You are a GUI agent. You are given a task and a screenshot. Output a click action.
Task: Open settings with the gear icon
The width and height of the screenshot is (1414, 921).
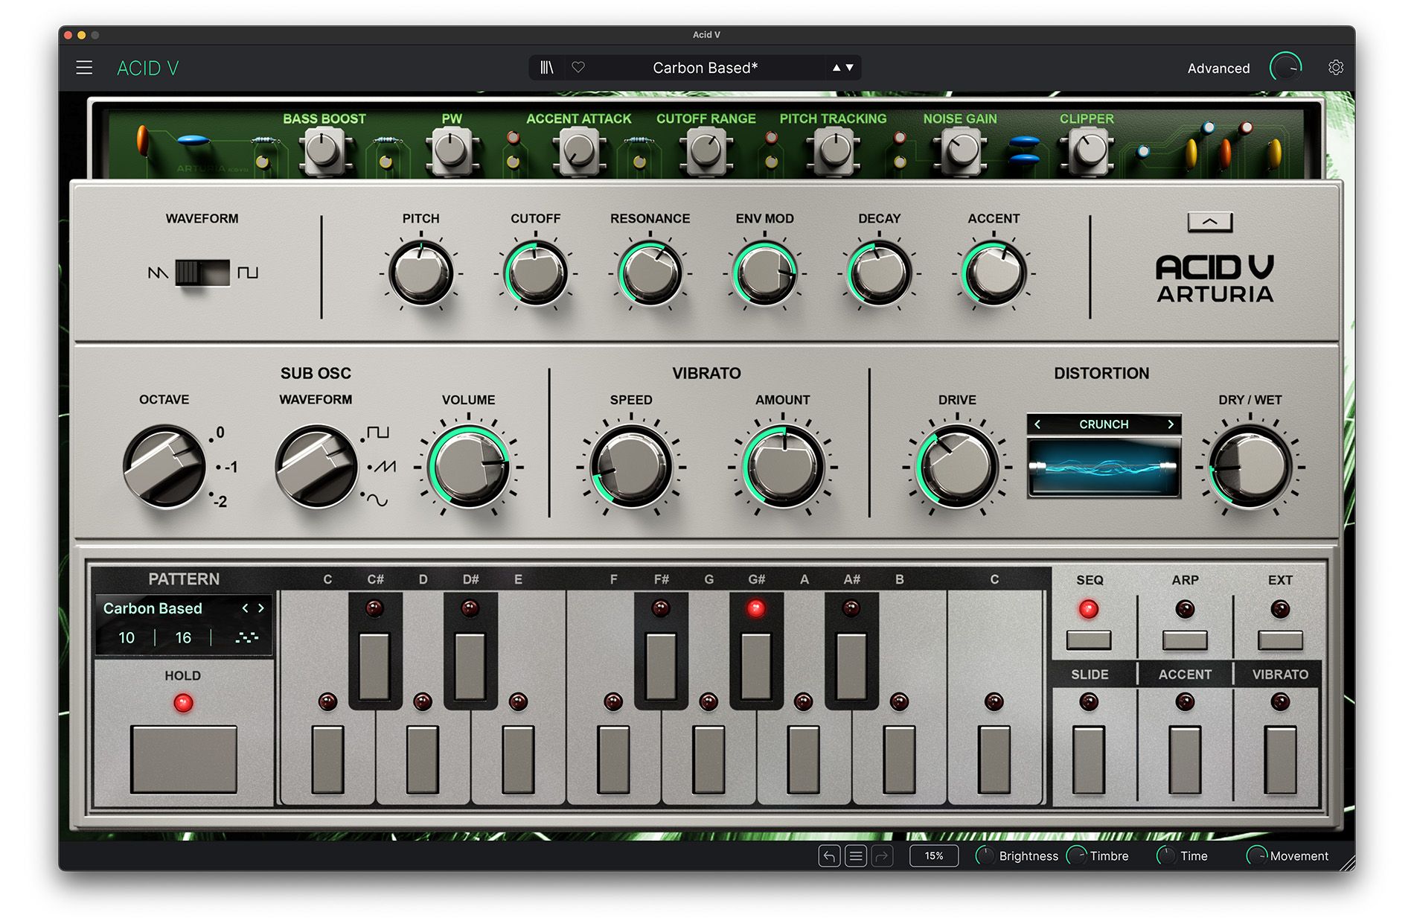click(1336, 68)
